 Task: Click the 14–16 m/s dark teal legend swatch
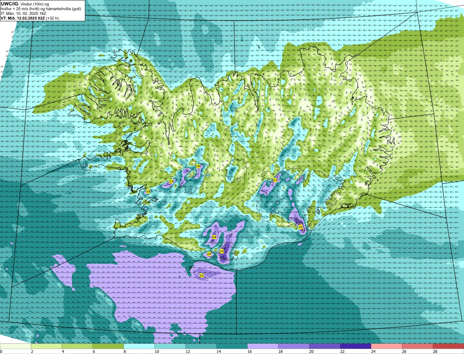tap(232, 346)
